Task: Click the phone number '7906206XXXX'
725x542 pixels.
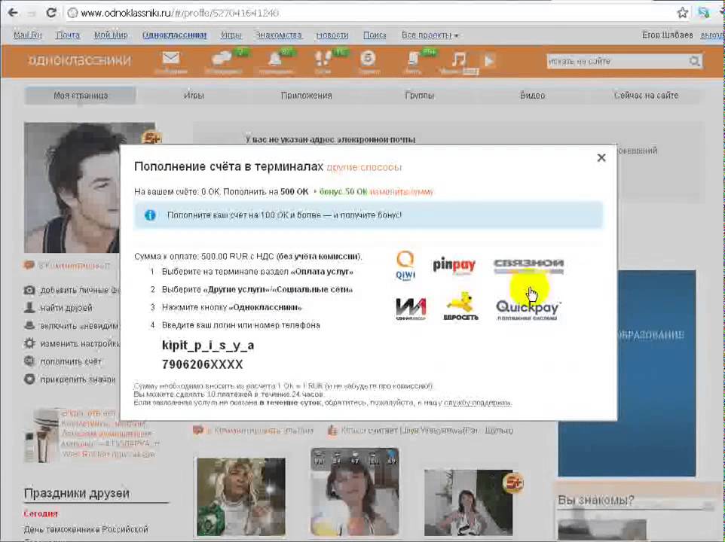Action: 202,364
